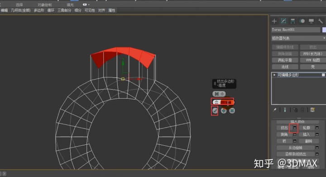The width and height of the screenshot is (326, 177).
Task: Open the 选择 ribbon tab
Action: tap(19, 5)
